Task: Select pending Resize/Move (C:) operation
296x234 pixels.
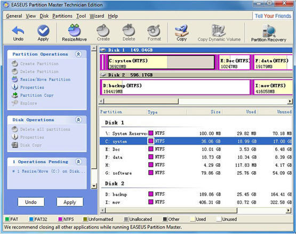Action: [49, 171]
